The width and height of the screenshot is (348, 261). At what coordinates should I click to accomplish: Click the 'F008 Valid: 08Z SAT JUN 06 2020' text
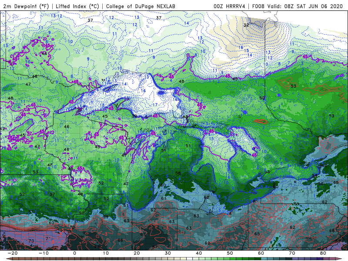(x=298, y=6)
